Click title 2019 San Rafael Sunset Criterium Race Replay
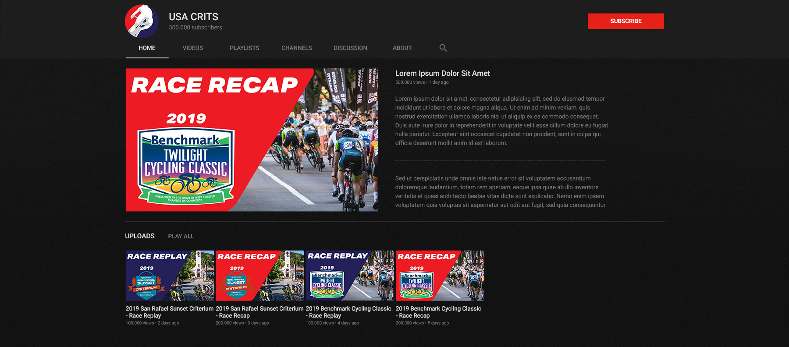Screen dimensions: 789x347 pos(170,312)
